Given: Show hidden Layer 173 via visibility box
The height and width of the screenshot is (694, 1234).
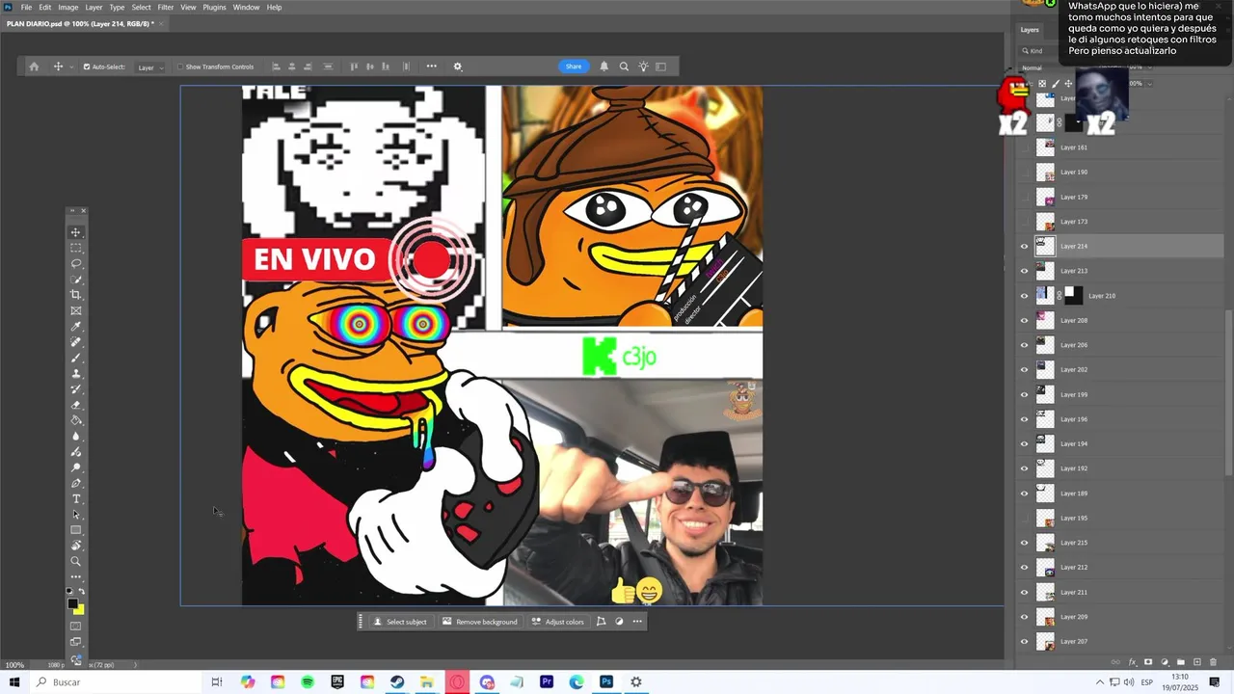Looking at the screenshot, I should (x=1024, y=222).
